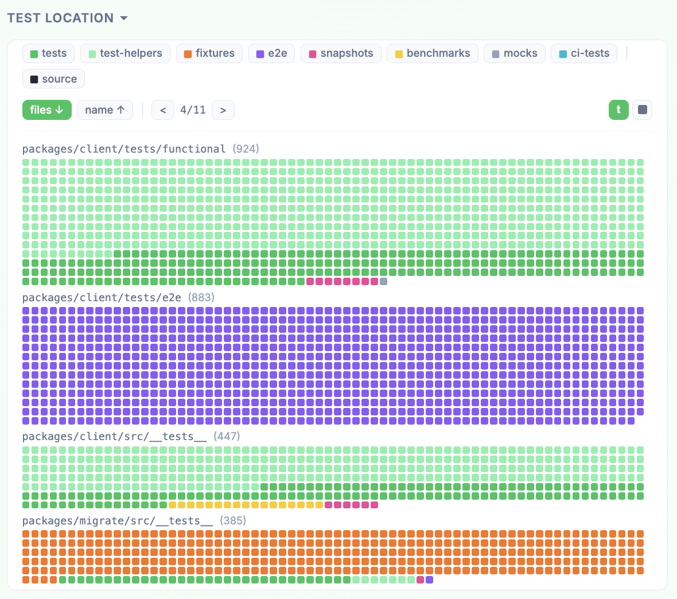Select first yellow benchmark square in client src grid
Image resolution: width=677 pixels, height=599 pixels.
pyautogui.click(x=172, y=505)
